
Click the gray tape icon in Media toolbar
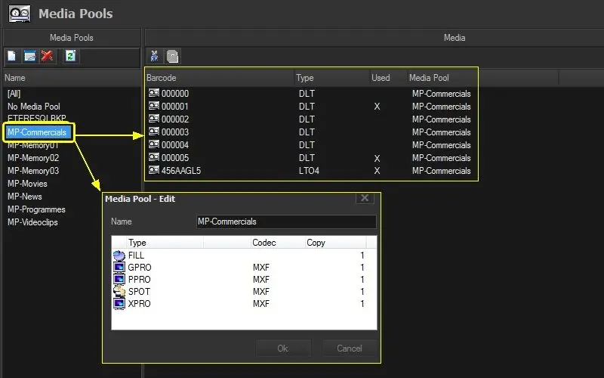pos(173,56)
